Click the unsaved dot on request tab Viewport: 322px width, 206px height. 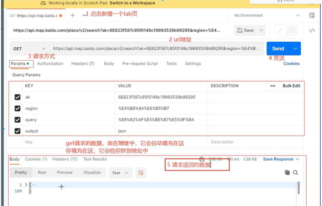[x=61, y=16]
